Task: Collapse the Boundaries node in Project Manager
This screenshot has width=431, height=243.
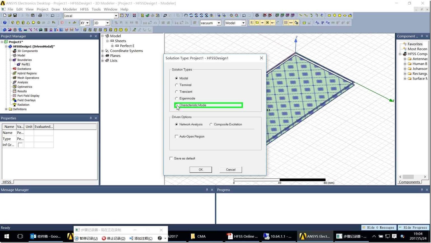Action: tap(10, 60)
